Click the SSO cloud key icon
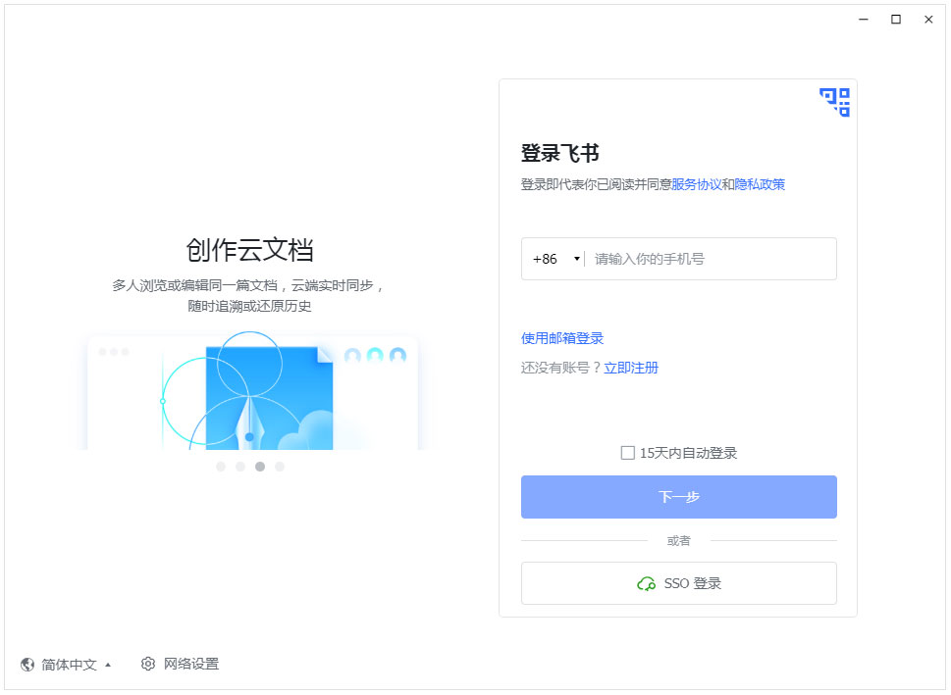 click(646, 584)
